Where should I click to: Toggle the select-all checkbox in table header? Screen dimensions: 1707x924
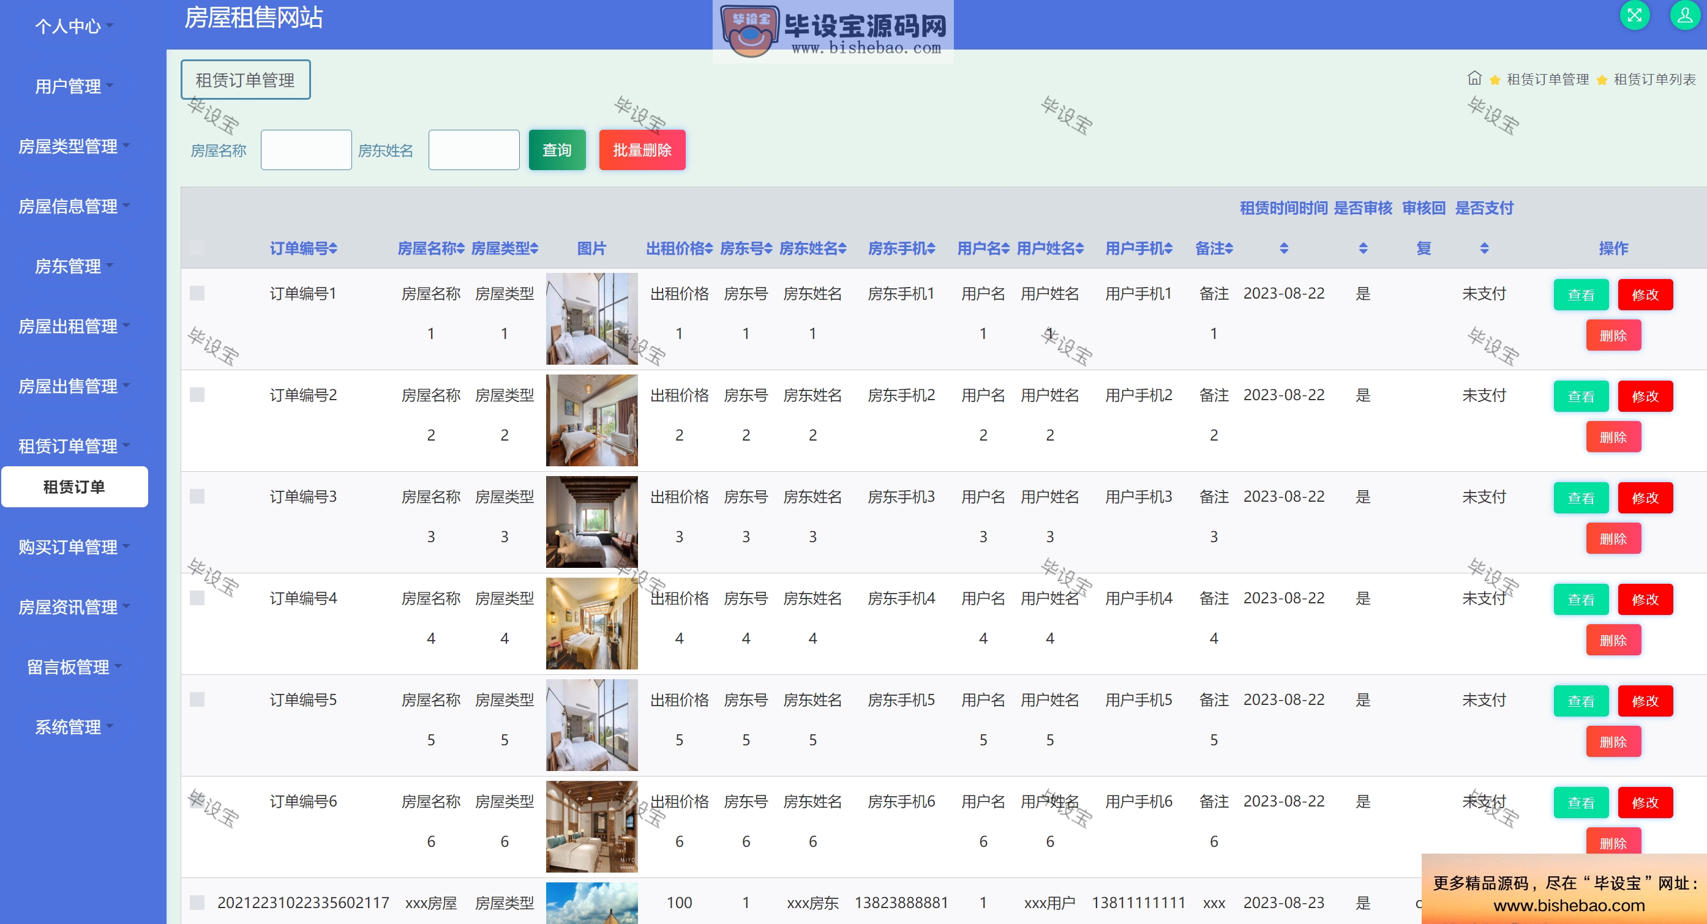(197, 248)
